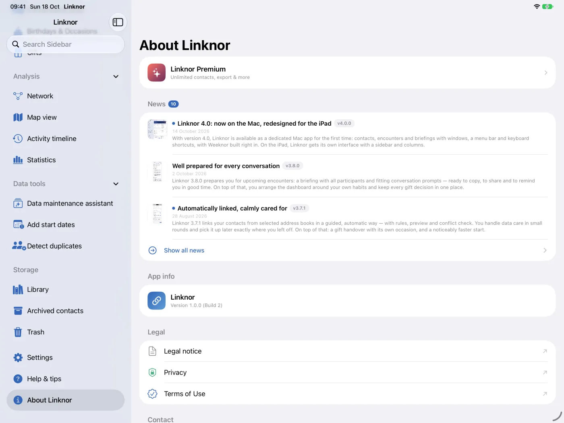The image size is (564, 423).
Task: Choose Archived contacts in the sidebar
Action: (x=66, y=311)
